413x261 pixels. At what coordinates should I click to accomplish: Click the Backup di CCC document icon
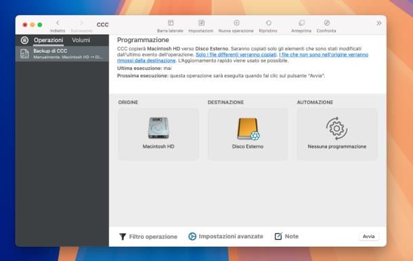click(24, 54)
